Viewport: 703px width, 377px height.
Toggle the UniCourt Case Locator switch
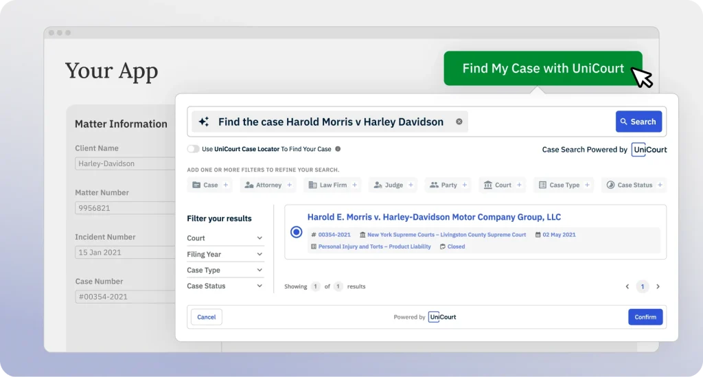point(193,149)
